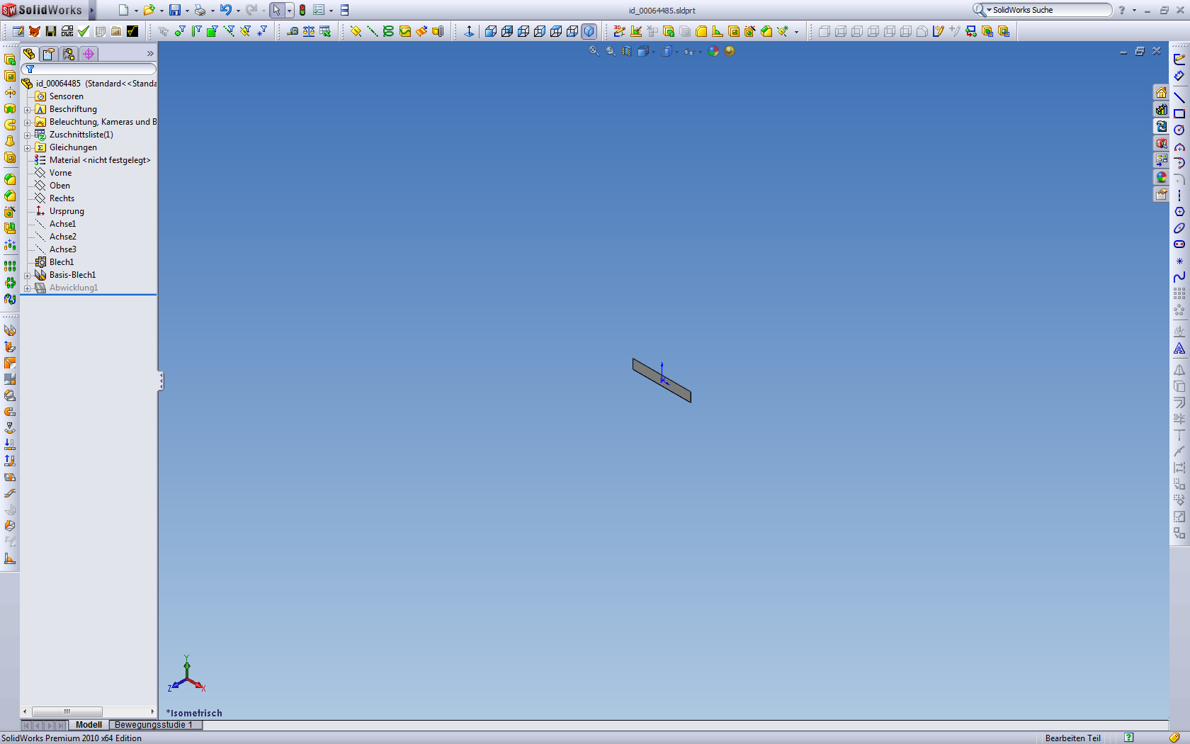
Task: Click the Open file folder icon
Action: (x=149, y=10)
